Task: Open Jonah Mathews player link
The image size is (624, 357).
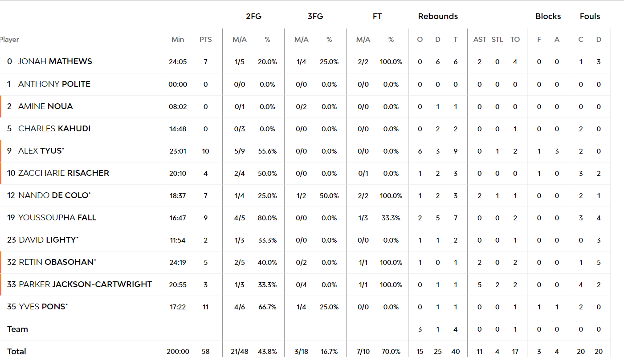Action: [55, 61]
